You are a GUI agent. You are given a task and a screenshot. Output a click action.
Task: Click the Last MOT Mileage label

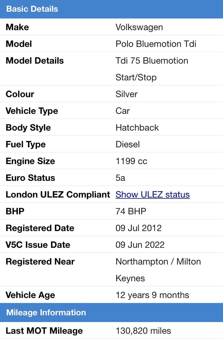coord(44,331)
